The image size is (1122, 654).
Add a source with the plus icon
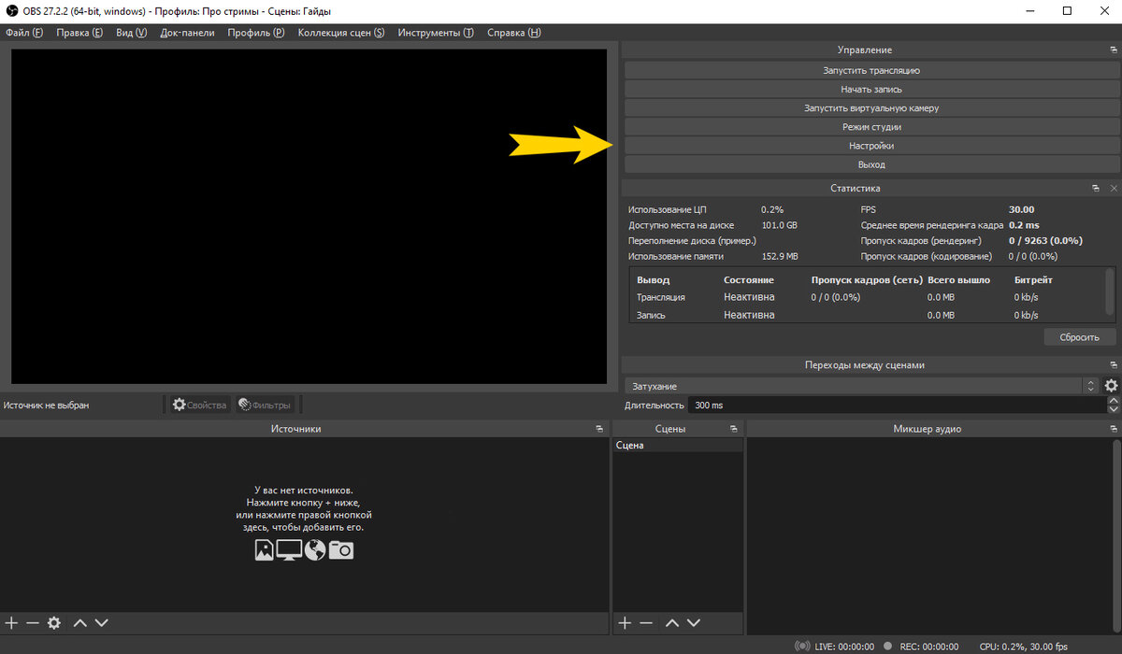point(11,623)
